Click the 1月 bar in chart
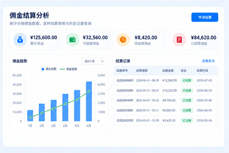The width and height of the screenshot is (229, 153). (x=30, y=116)
